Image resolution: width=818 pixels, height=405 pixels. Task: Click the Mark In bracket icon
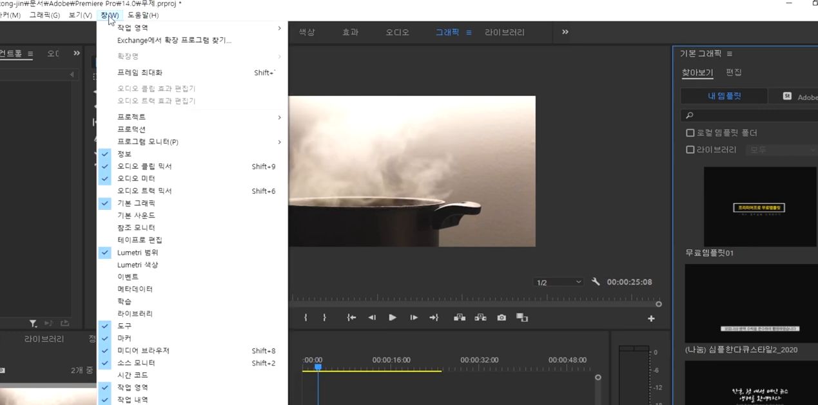click(306, 317)
